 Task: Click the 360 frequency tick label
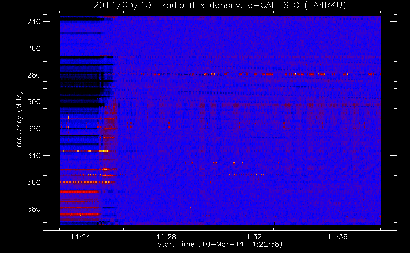(x=34, y=182)
